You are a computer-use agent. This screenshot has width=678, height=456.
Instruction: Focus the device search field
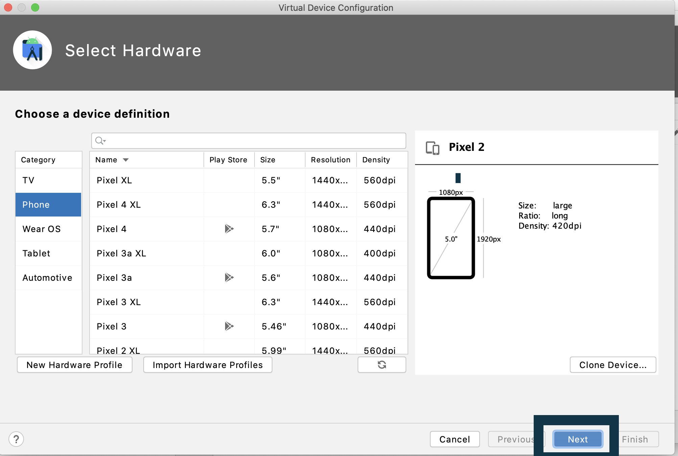pos(253,141)
